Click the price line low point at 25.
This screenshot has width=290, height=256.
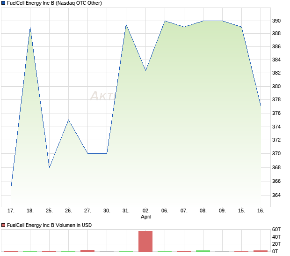point(50,167)
